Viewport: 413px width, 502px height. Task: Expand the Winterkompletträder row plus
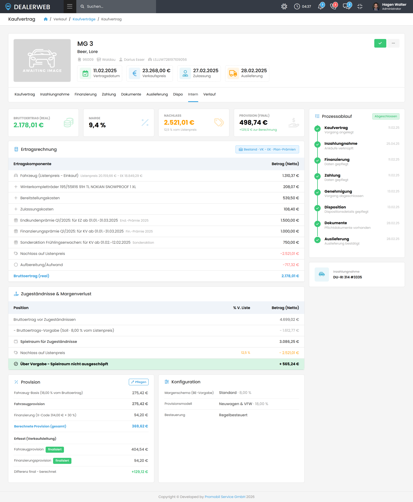16,187
